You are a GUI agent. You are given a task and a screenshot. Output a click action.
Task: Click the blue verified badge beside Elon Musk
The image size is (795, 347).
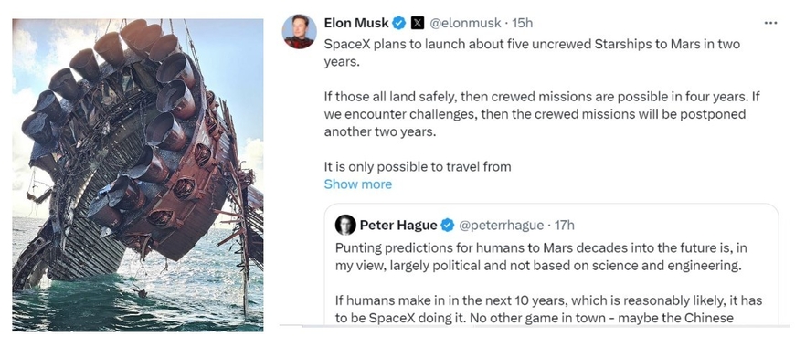pos(399,23)
